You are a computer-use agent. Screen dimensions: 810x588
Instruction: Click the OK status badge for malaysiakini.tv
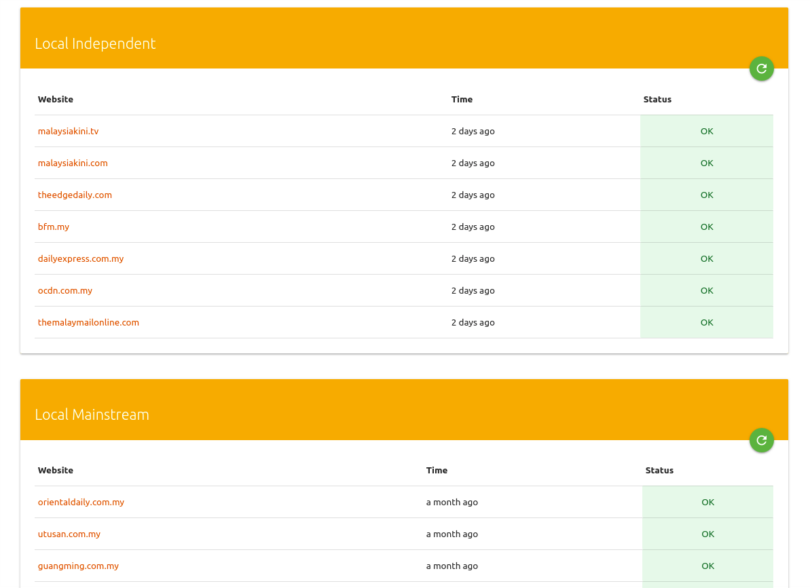pyautogui.click(x=706, y=131)
